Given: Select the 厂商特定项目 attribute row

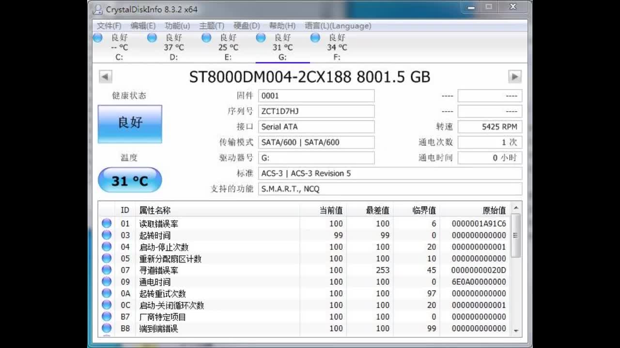Looking at the screenshot, I should coord(305,317).
